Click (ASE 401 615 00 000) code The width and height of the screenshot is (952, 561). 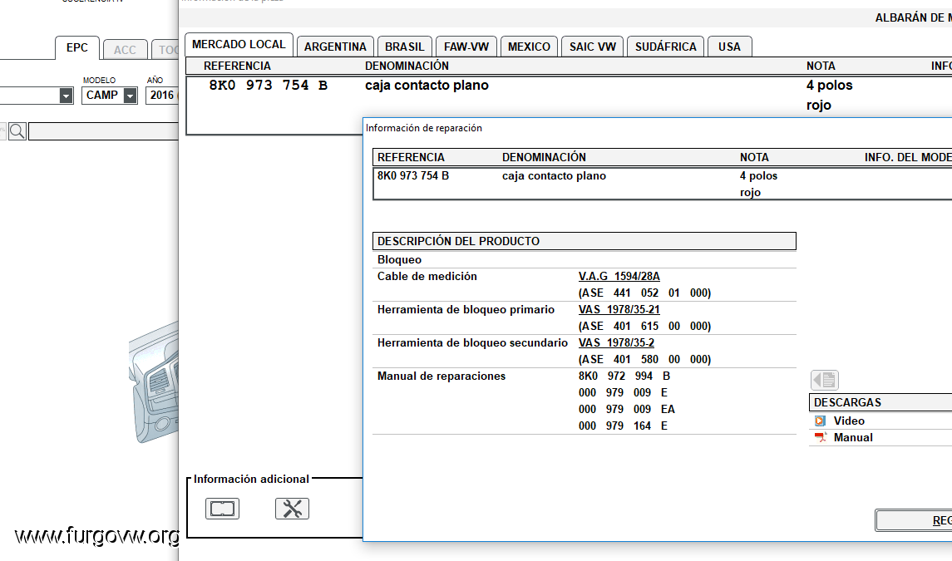pos(645,327)
